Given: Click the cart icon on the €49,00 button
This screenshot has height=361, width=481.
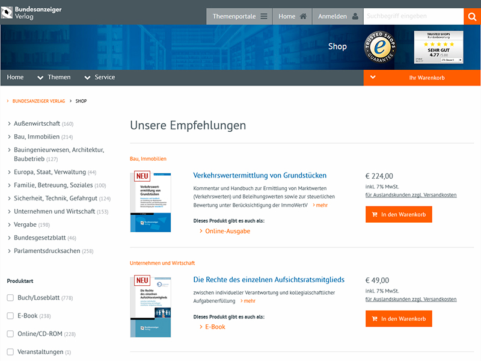Looking at the screenshot, I should 375,319.
